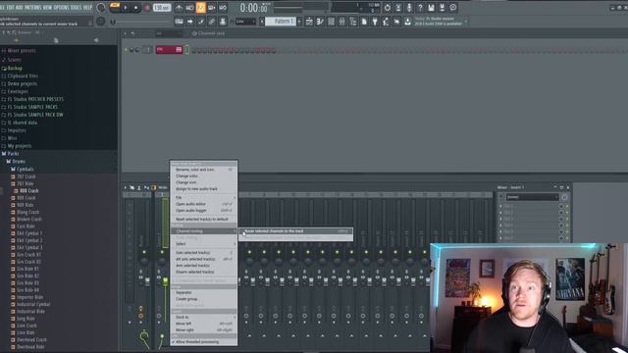The image size is (628, 353).
Task: Click 808 Crash sample icon in browser
Action: pyautogui.click(x=17, y=191)
